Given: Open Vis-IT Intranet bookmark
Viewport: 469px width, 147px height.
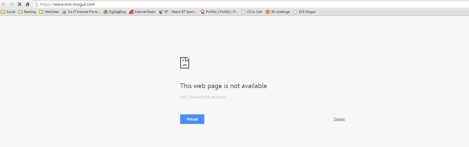Looking at the screenshot, I should click(81, 12).
